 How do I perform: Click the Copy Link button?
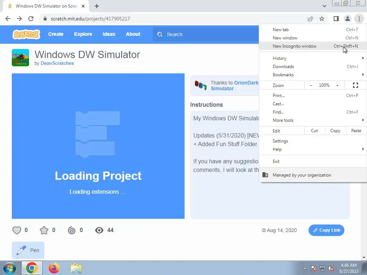pos(327,230)
